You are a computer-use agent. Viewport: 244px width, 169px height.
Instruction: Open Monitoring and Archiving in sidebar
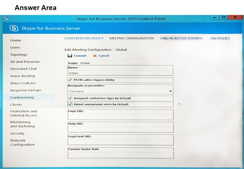click(x=23, y=124)
